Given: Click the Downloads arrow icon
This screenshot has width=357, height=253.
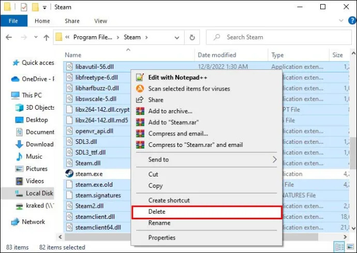Looking at the screenshot, I should pyautogui.click(x=19, y=144).
